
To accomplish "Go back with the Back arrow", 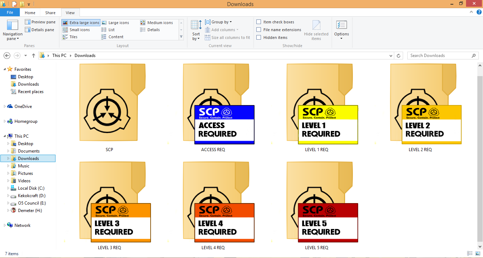I will pyautogui.click(x=7, y=56).
